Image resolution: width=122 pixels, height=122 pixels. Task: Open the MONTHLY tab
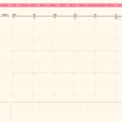pyautogui.click(x=33, y=5)
